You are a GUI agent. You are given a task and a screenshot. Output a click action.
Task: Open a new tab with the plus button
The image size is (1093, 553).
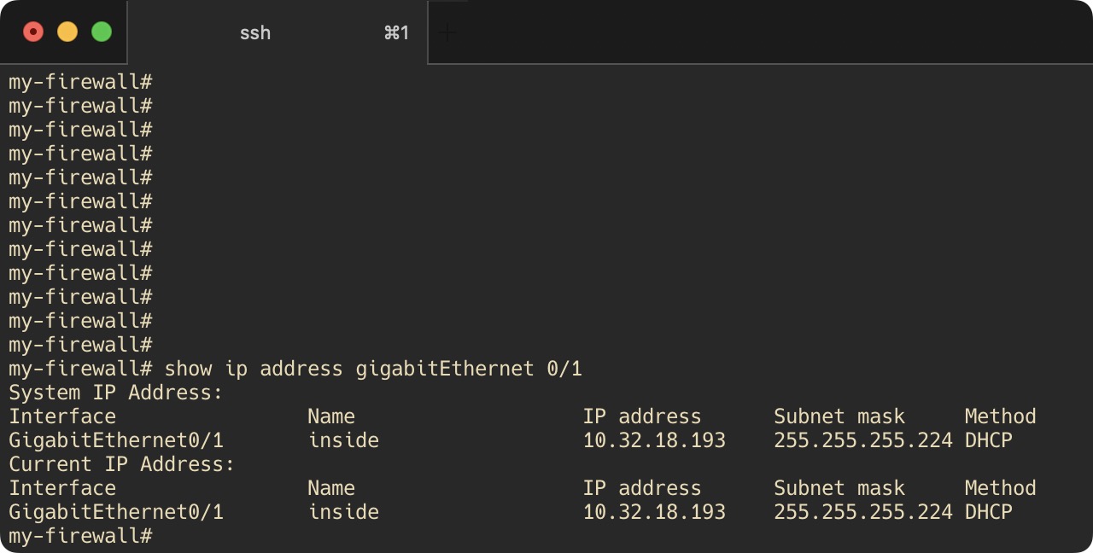pos(447,32)
